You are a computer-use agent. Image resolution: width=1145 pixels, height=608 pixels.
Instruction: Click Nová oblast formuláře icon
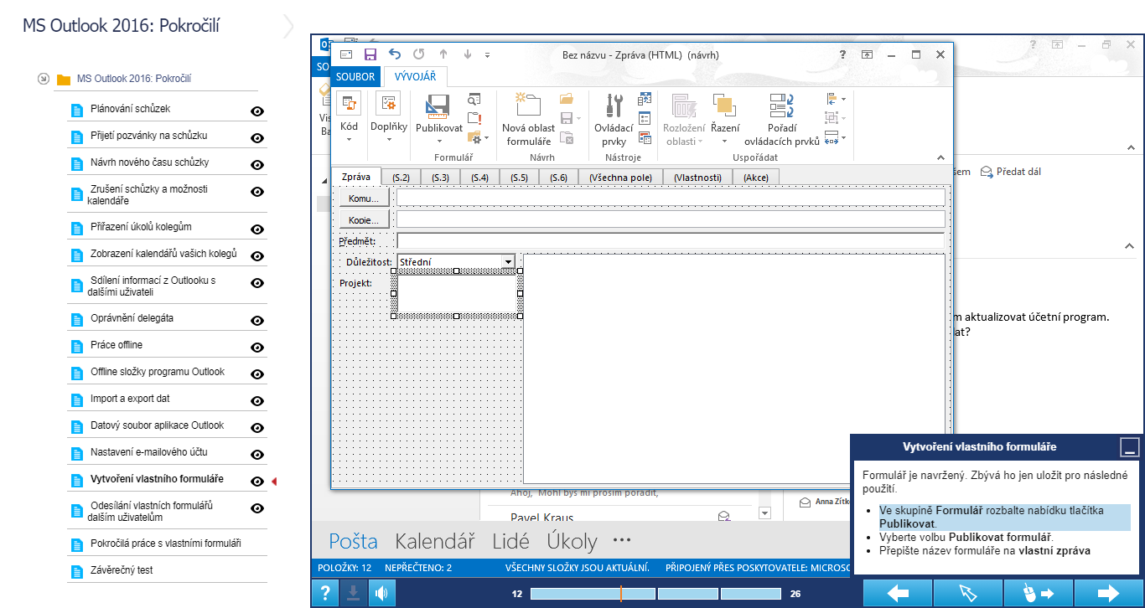pos(528,105)
